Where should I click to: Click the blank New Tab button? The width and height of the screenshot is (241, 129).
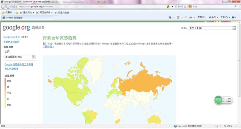click(57, 18)
